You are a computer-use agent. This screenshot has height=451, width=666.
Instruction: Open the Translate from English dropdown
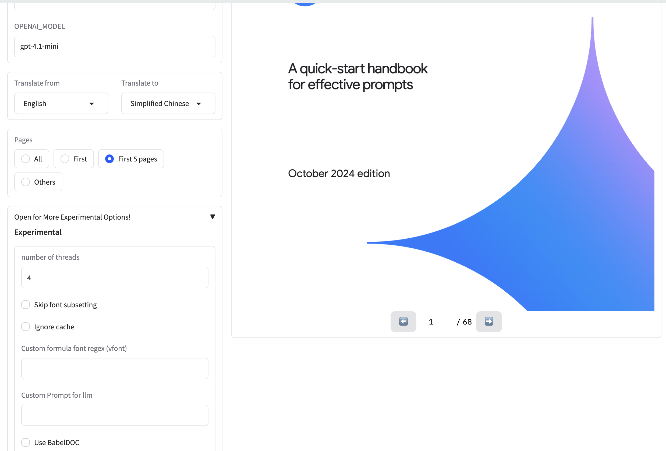[x=61, y=104]
